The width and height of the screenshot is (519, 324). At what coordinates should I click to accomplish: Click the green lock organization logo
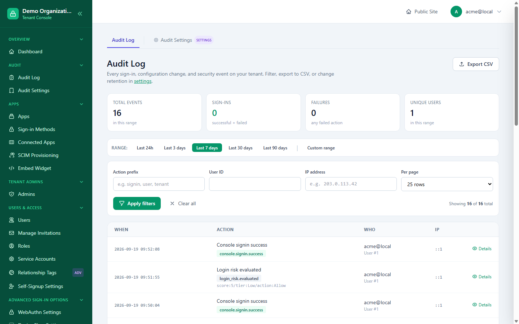click(13, 14)
